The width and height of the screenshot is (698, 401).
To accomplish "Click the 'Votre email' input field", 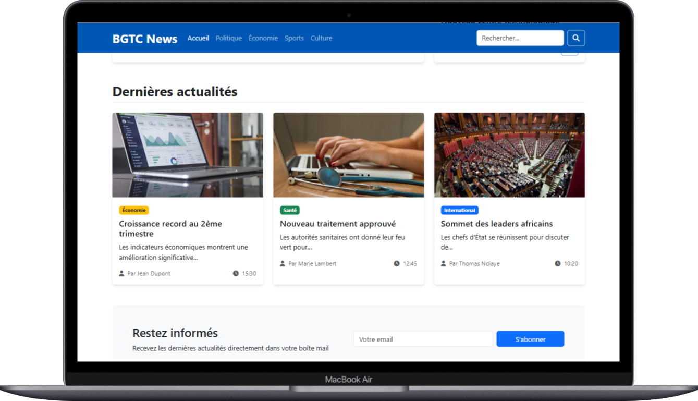I will pos(423,339).
